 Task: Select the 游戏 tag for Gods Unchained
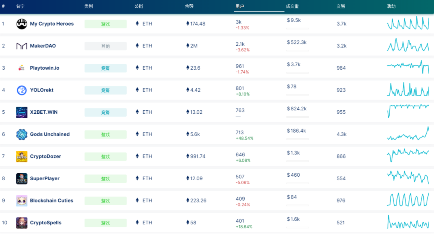click(105, 134)
